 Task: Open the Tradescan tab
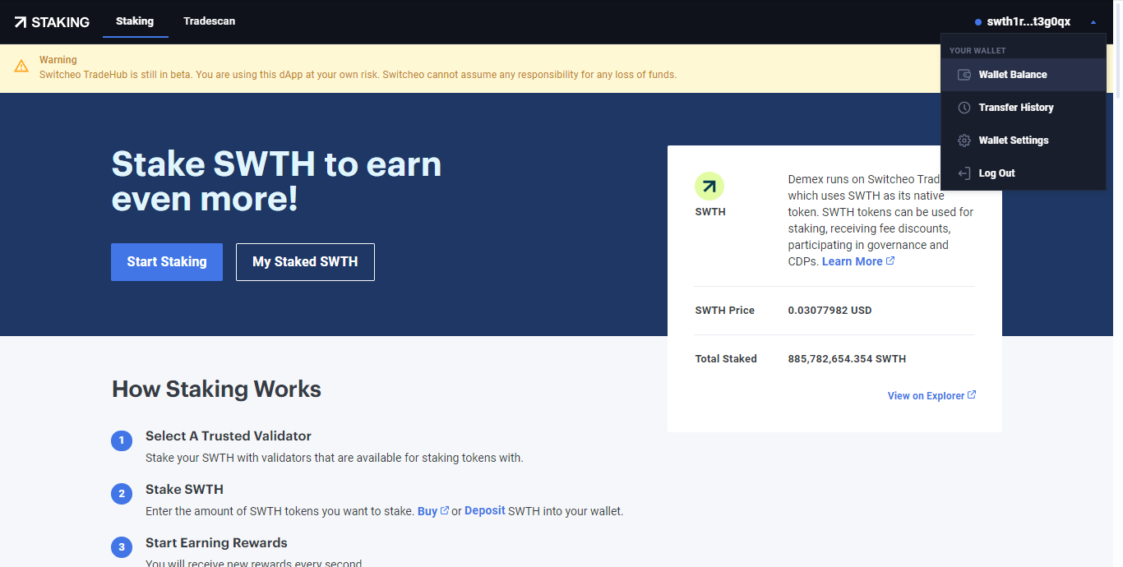[210, 21]
